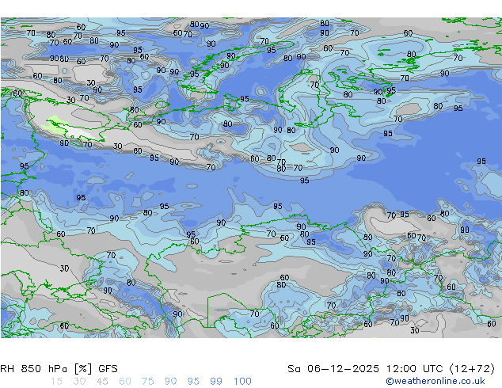Select the 90 legend value
502x388 pixels.
click(170, 382)
